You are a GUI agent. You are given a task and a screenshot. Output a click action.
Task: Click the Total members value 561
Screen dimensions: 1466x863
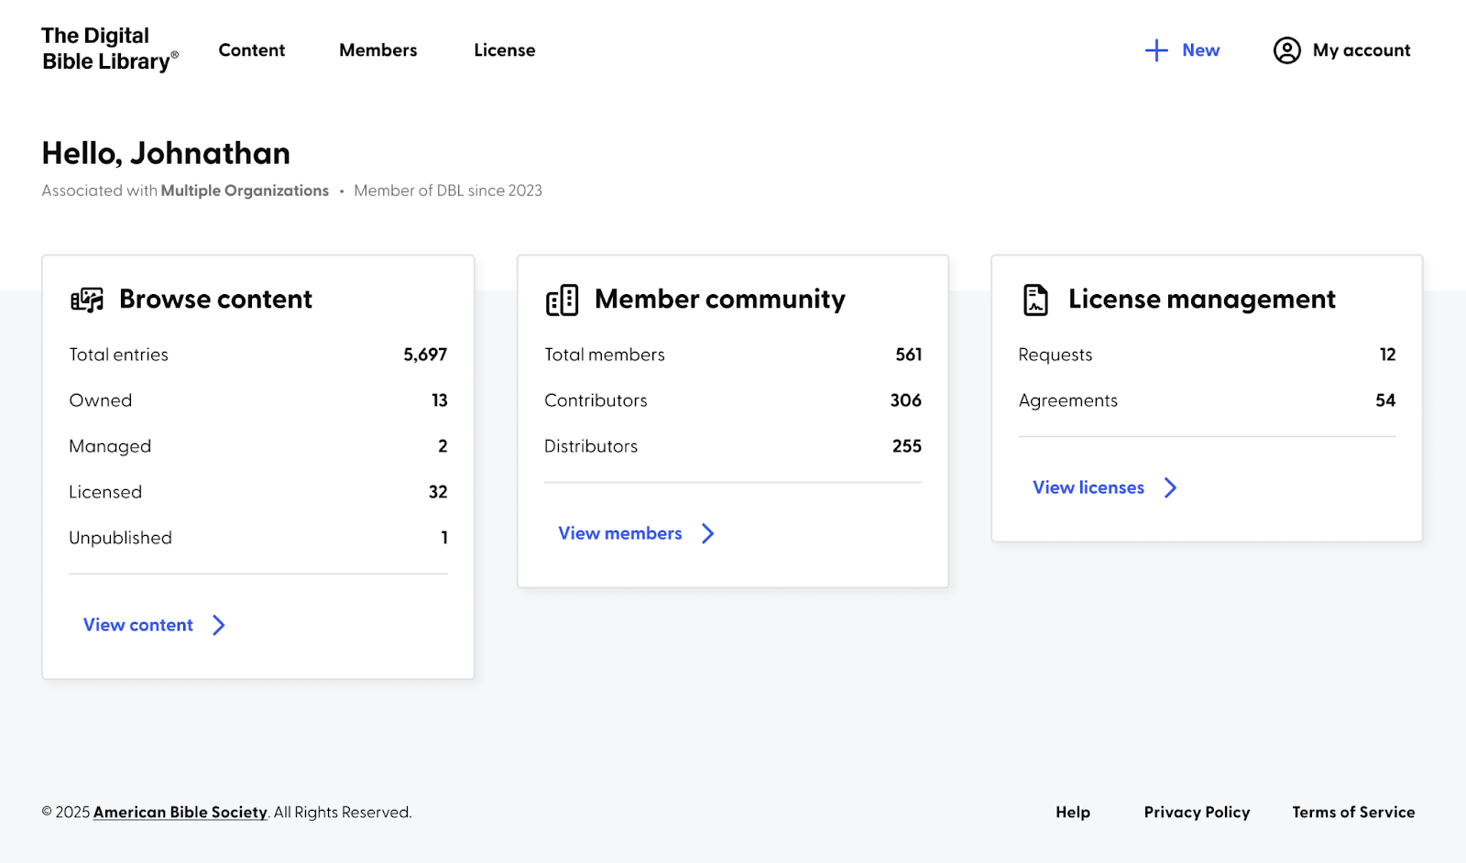tap(909, 355)
